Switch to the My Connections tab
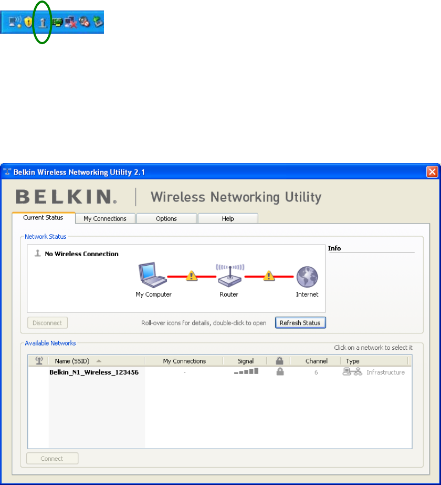 [x=105, y=218]
